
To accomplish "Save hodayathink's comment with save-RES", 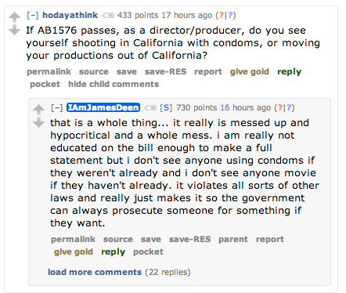I will 166,71.
